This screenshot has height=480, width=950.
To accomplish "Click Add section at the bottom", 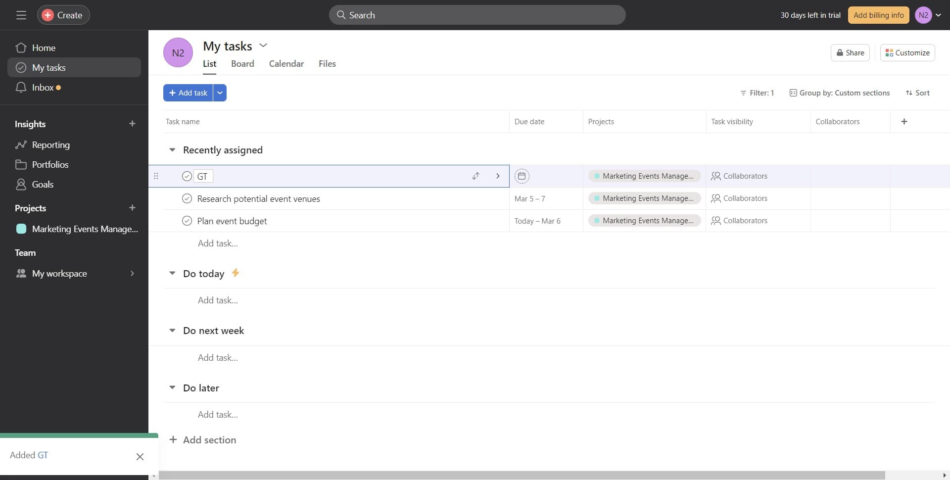I will click(208, 439).
